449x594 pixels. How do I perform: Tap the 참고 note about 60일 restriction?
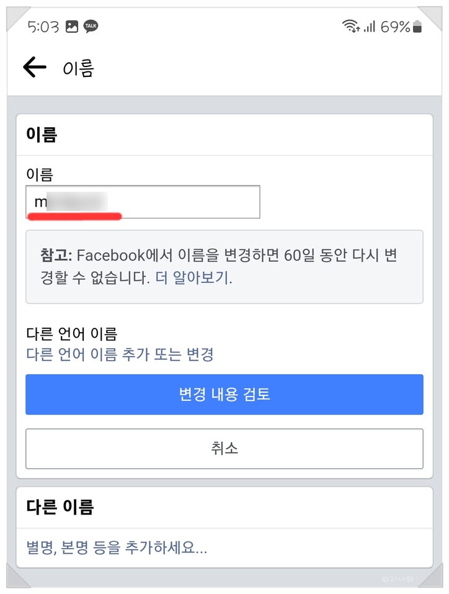point(223,267)
